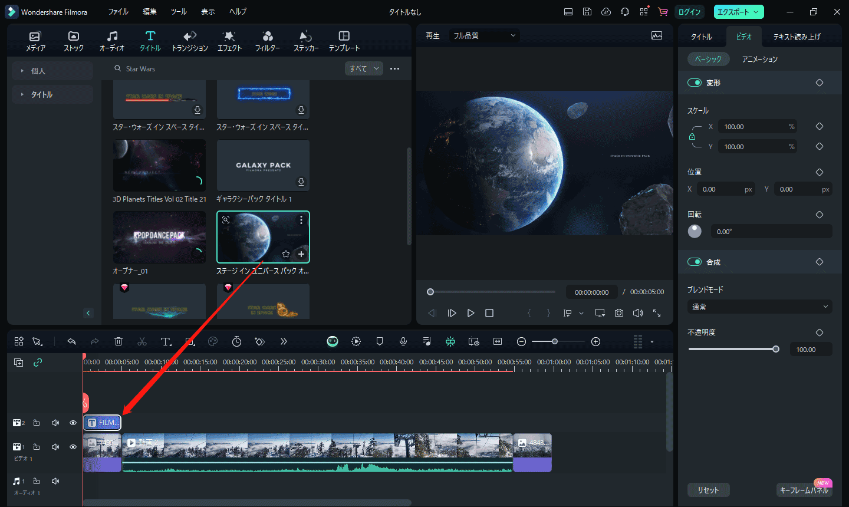Click the speed timer icon in timeline toolbar
This screenshot has height=507, width=849.
tap(236, 341)
